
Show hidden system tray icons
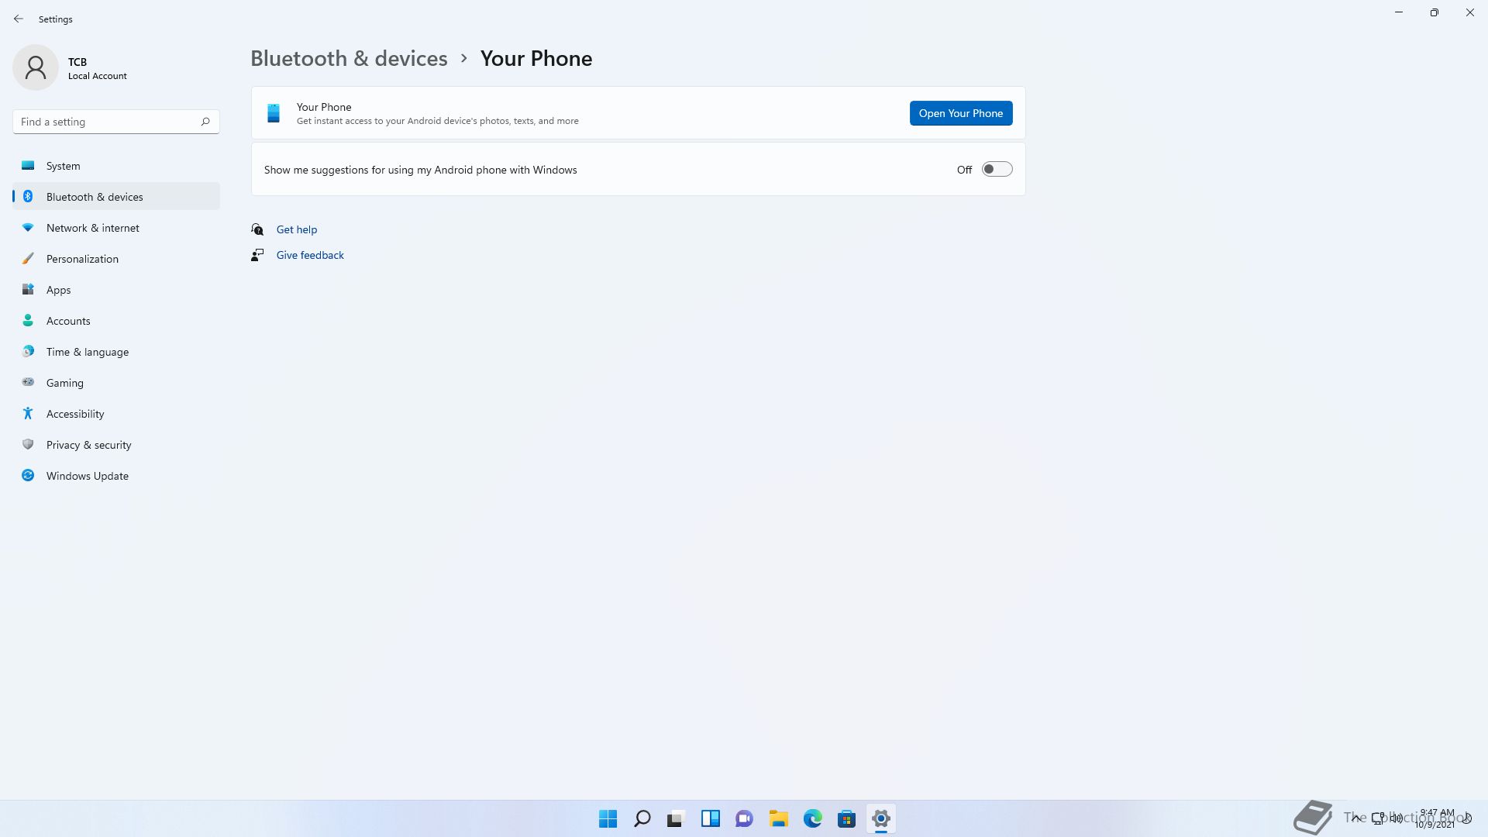click(1356, 818)
